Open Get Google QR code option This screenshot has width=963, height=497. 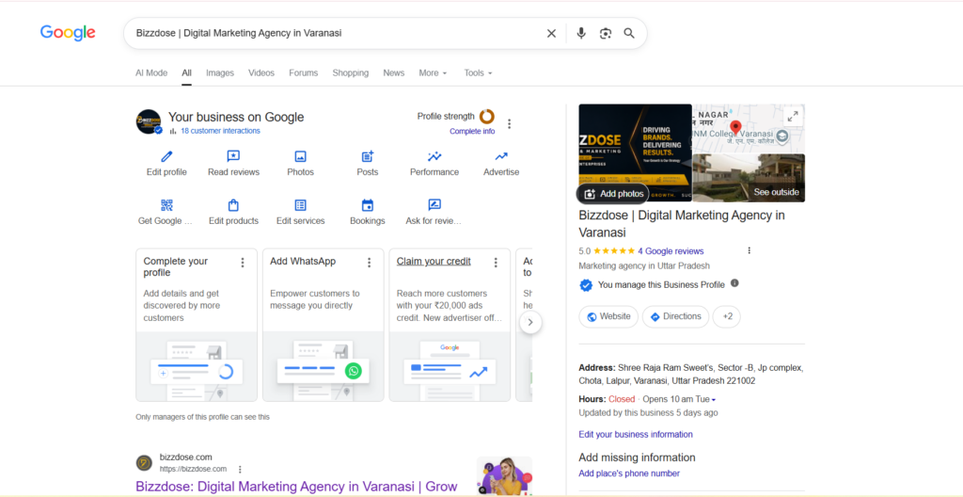click(166, 213)
